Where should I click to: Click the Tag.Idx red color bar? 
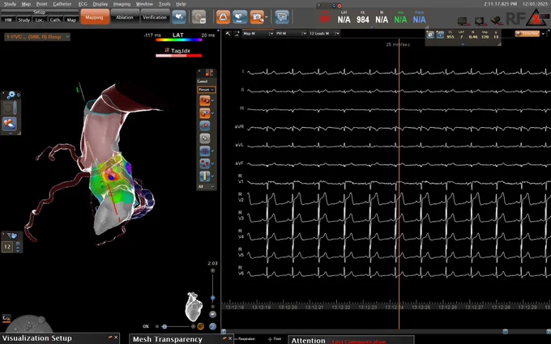(178, 56)
